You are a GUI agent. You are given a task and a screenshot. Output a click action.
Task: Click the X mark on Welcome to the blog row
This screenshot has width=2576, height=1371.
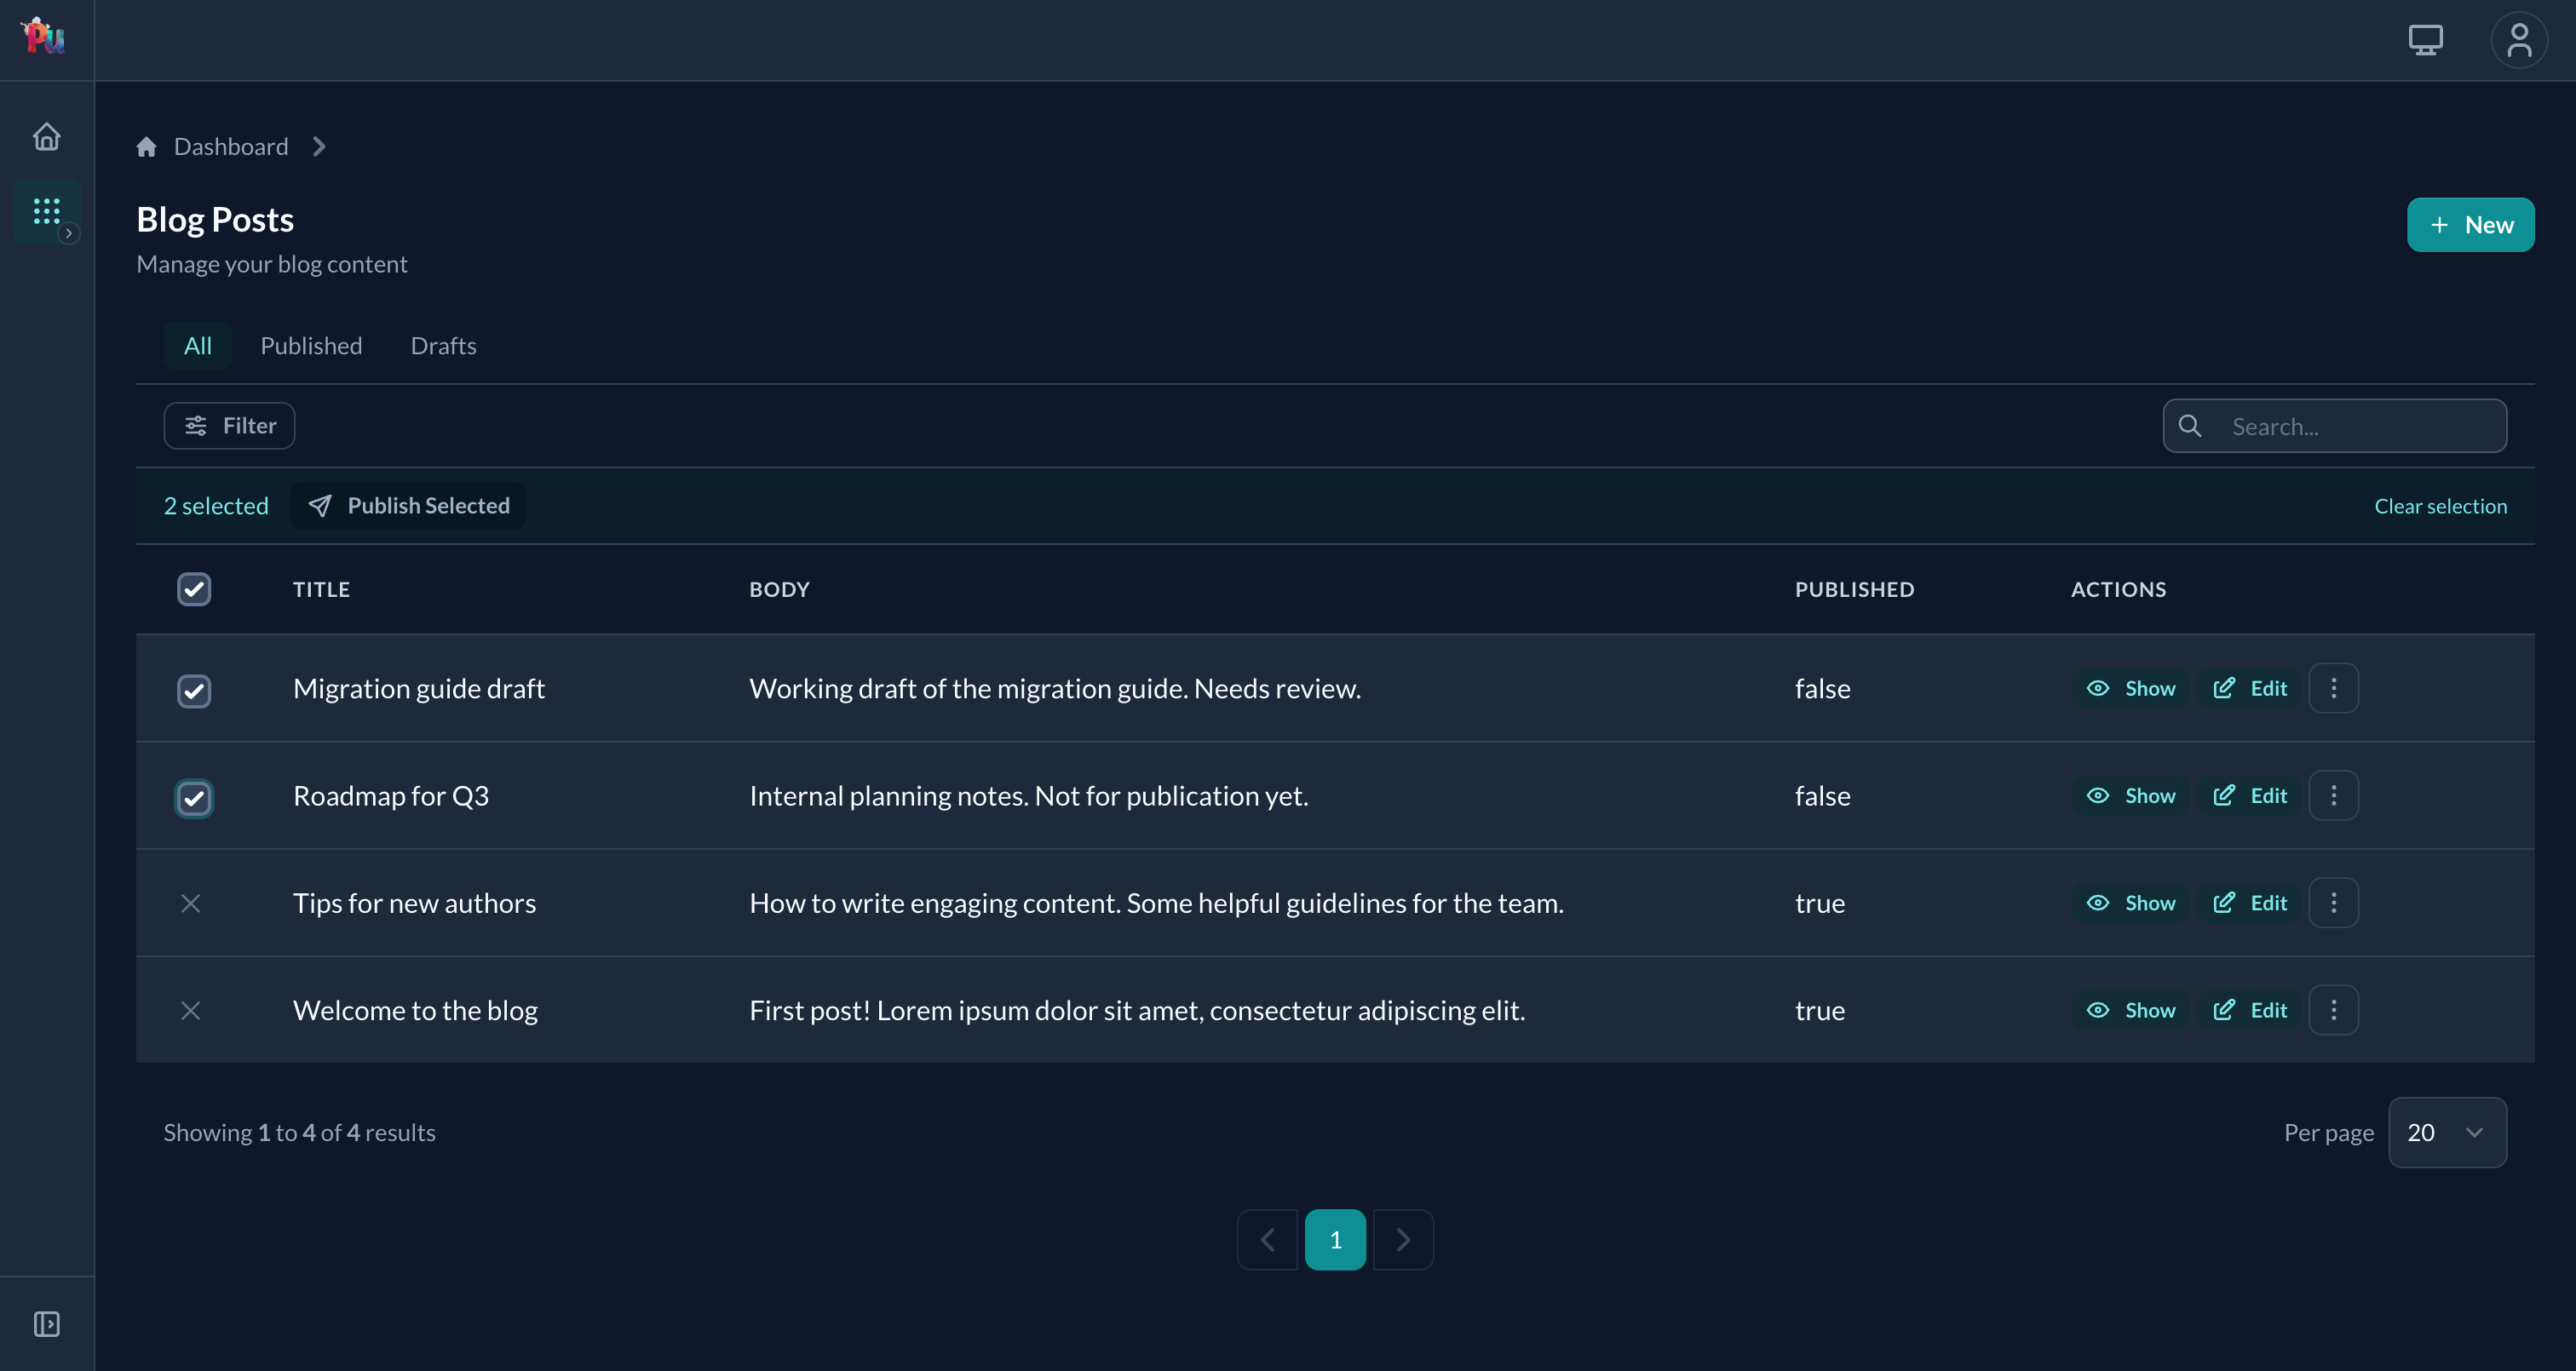click(x=191, y=1010)
